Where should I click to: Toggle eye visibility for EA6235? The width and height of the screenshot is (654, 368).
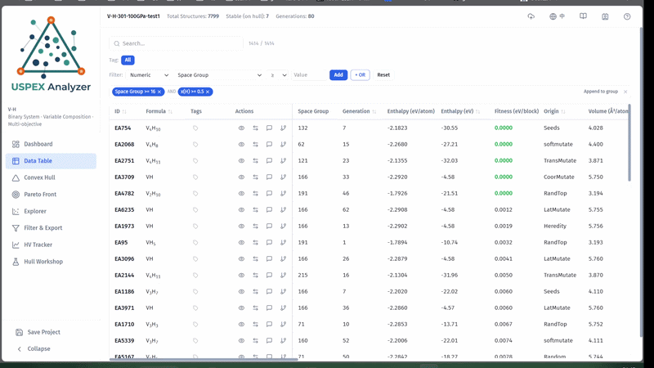click(241, 210)
